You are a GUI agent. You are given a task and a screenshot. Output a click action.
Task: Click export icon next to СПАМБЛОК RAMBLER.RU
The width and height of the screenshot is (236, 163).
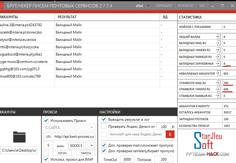click(x=218, y=96)
